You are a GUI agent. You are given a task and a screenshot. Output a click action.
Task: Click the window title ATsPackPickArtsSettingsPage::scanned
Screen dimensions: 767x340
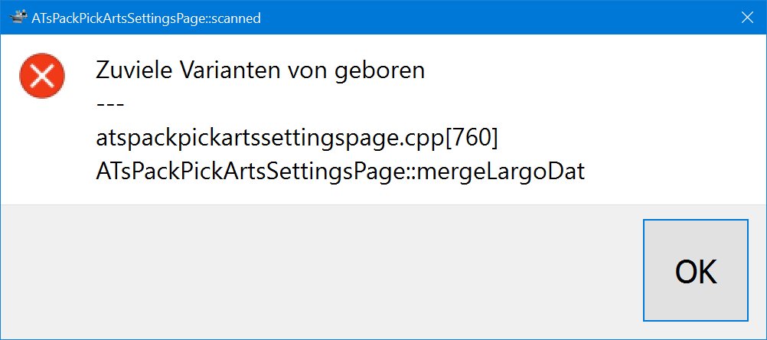[146, 18]
